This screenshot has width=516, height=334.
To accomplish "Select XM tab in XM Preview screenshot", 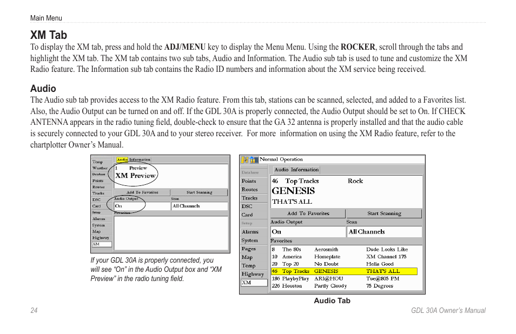I will coord(102,244).
